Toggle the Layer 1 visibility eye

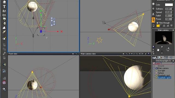[173, 63]
